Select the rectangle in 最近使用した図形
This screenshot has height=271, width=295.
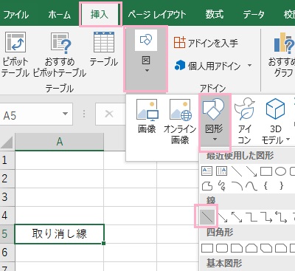(266, 171)
